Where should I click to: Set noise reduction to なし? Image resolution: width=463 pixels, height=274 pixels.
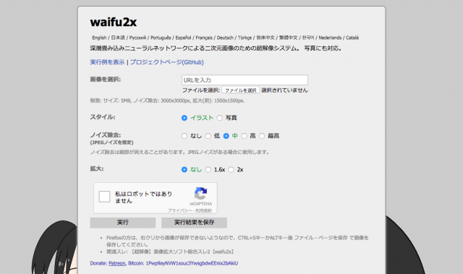pyautogui.click(x=184, y=136)
